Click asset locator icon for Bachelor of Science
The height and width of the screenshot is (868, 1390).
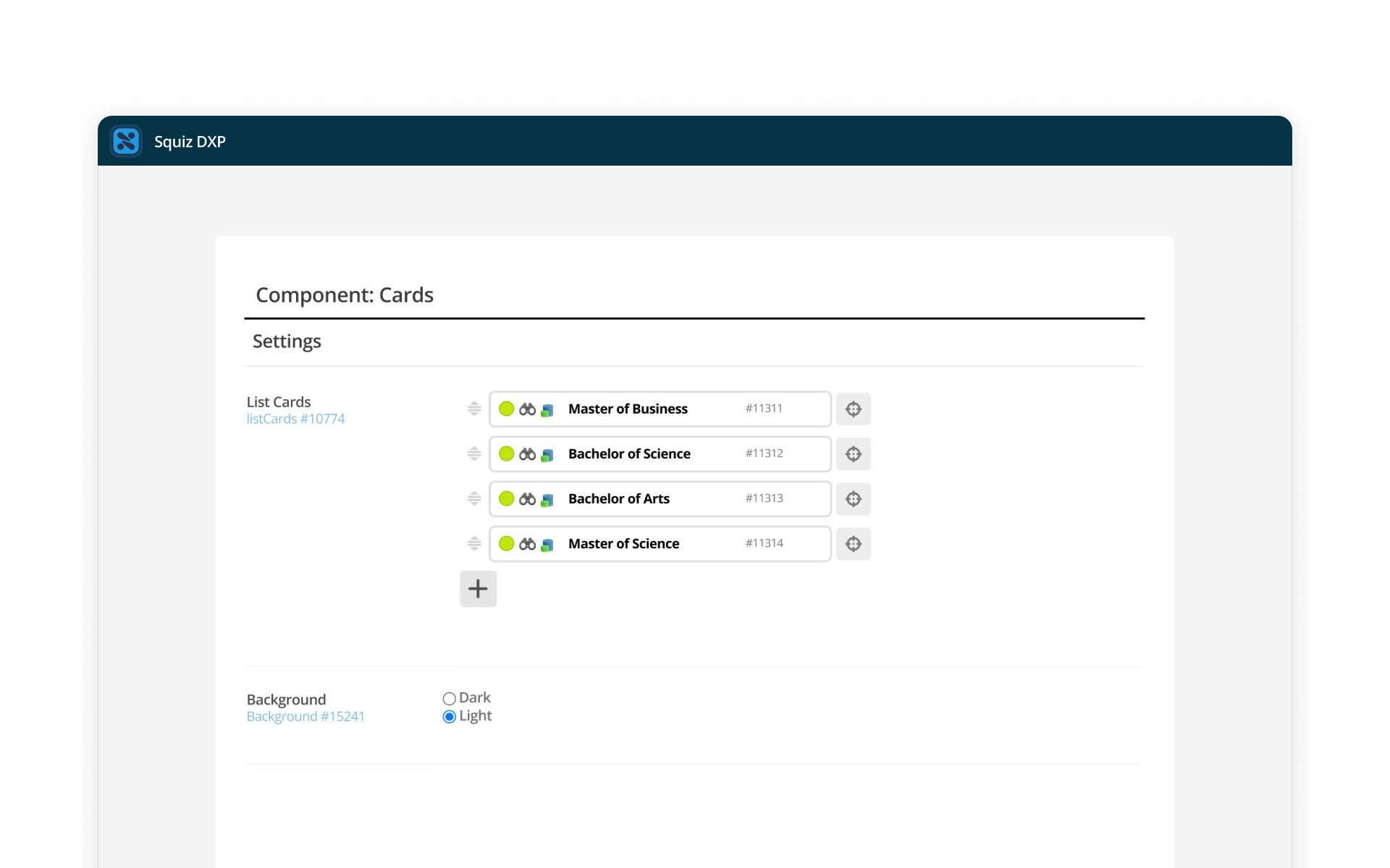click(853, 454)
